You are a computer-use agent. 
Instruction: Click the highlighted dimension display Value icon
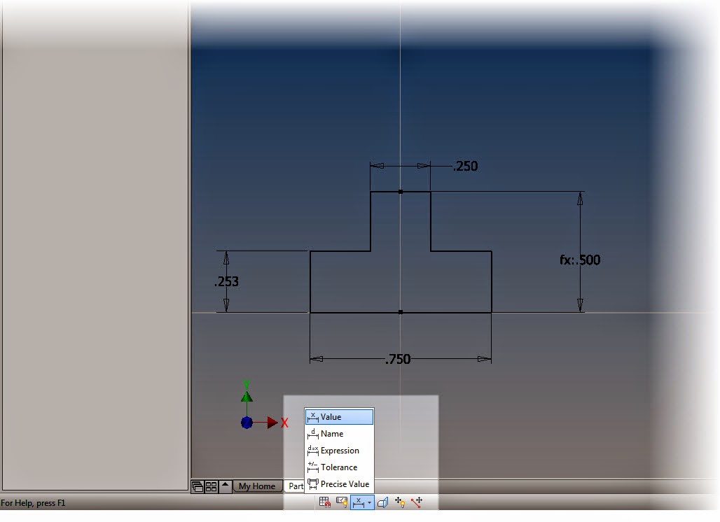(x=359, y=502)
